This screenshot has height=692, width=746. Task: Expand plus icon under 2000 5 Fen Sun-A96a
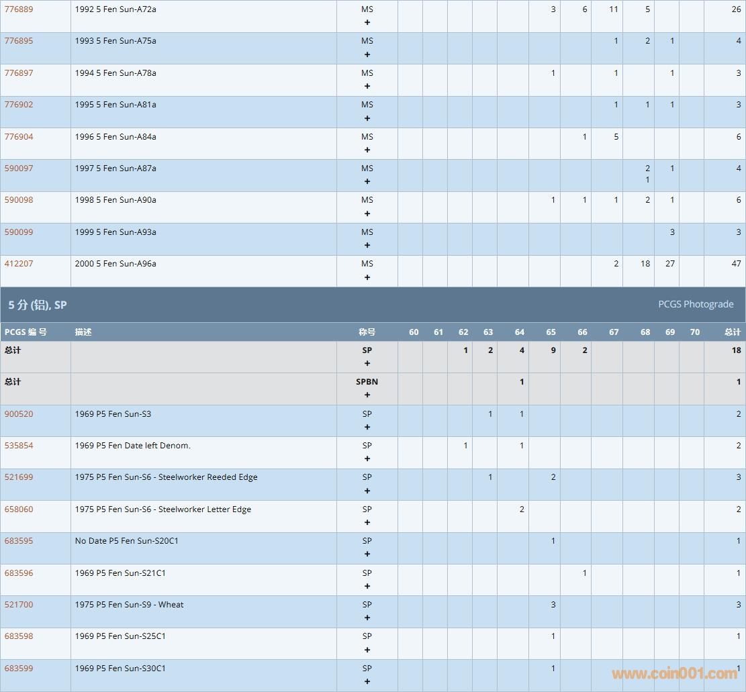[367, 277]
